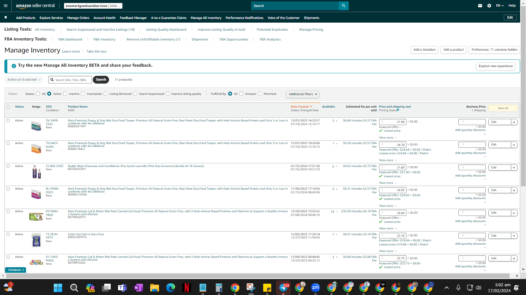This screenshot has width=526, height=295.
Task: Expand View more for Buddy Wash Shampoo row
Action: tap(387, 183)
